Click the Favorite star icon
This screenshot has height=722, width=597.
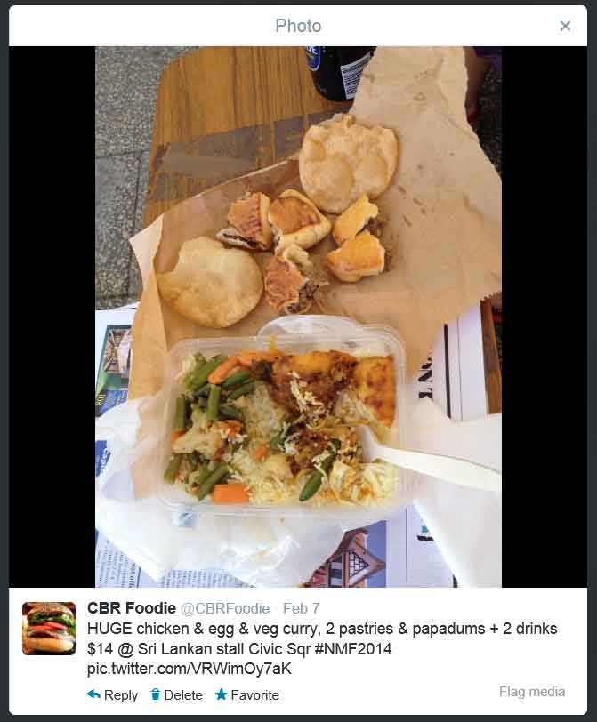222,694
